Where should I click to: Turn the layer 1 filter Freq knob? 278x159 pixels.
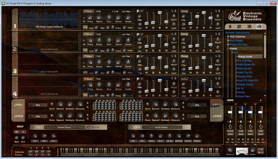(90, 17)
